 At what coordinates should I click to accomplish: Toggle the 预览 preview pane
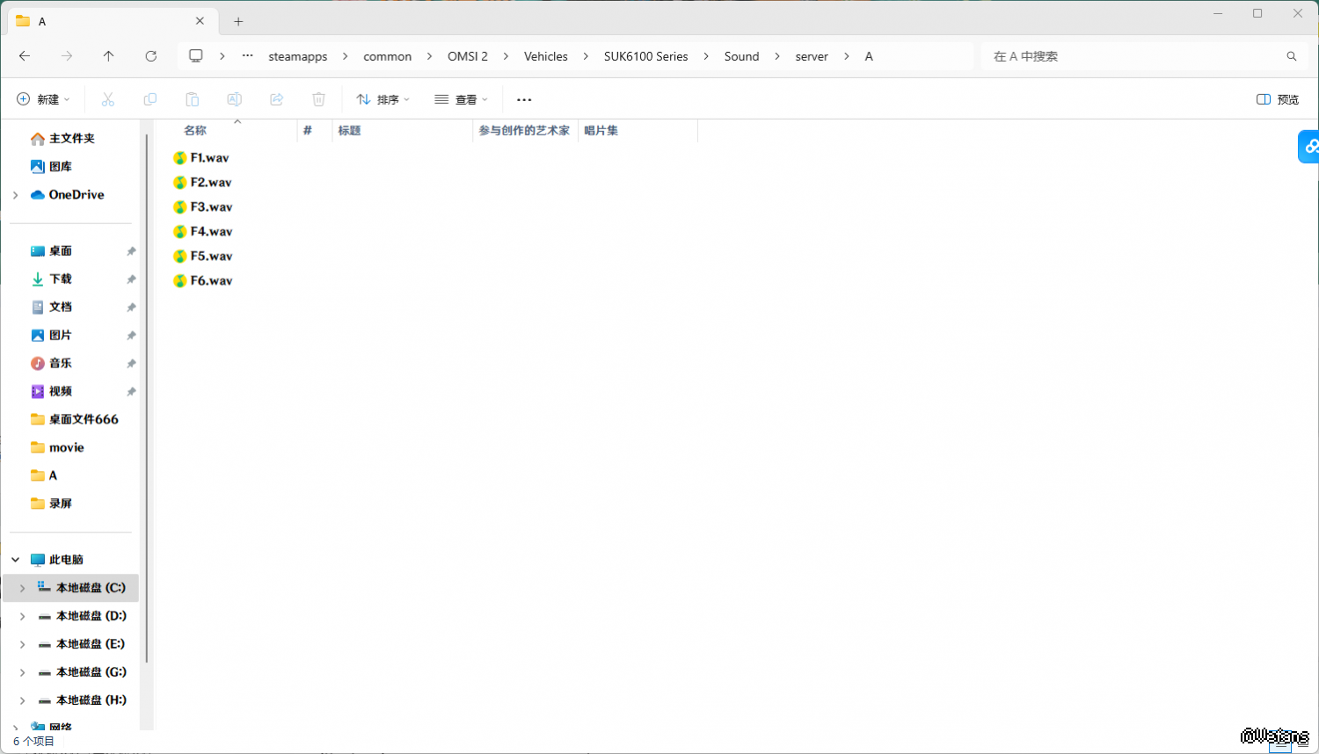coord(1278,99)
